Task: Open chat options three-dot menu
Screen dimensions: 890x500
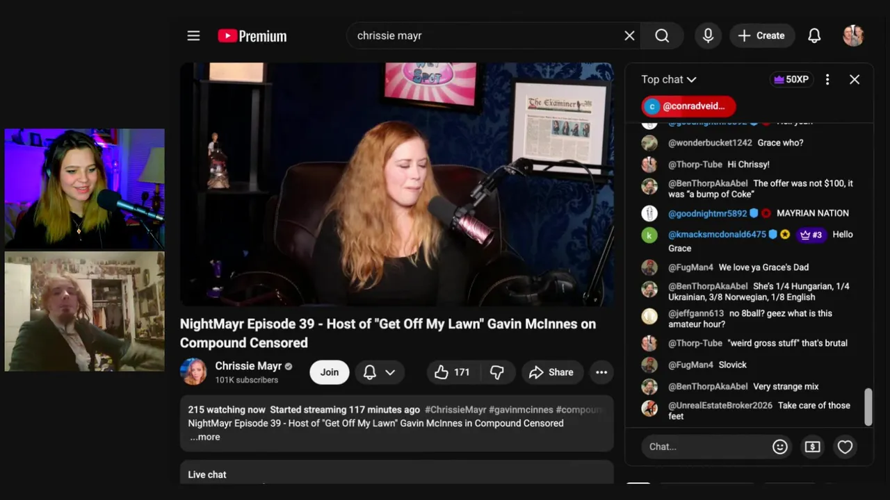Action: (827, 80)
